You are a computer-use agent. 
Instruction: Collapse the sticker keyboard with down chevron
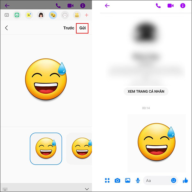coord(87,189)
